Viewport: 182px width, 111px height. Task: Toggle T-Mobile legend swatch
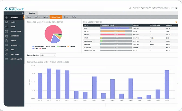pyautogui.click(x=68, y=46)
